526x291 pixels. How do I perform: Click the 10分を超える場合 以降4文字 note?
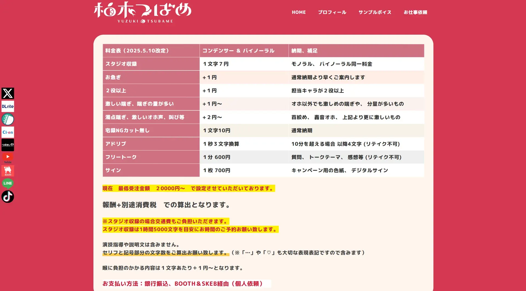coord(356,144)
